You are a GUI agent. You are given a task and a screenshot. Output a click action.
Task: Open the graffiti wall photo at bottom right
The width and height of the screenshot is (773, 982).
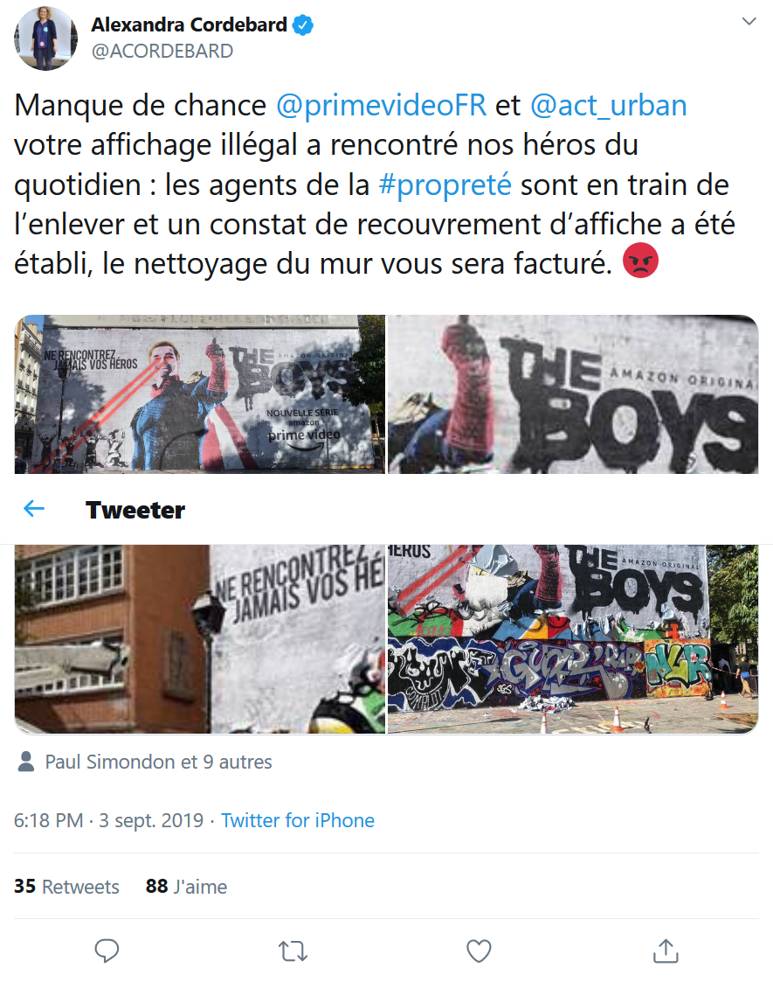pyautogui.click(x=573, y=639)
